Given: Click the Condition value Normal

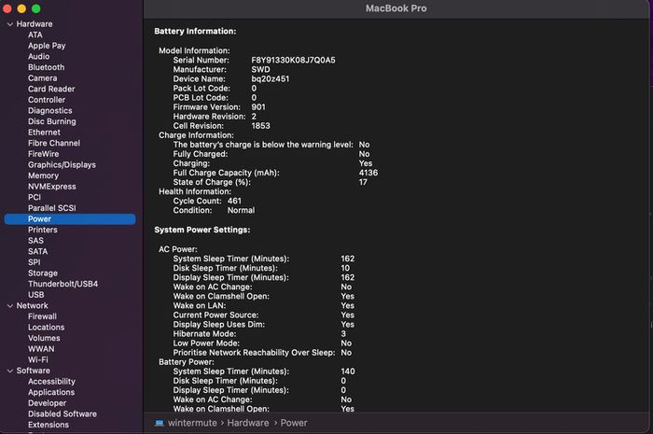Looking at the screenshot, I should pyautogui.click(x=241, y=210).
